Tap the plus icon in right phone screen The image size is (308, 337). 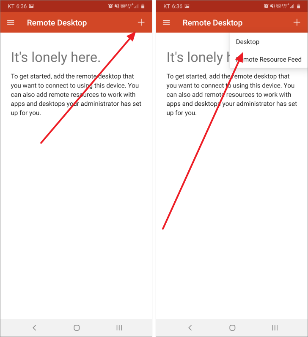(297, 22)
